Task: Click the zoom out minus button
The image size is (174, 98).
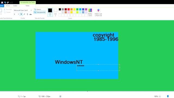Action: (160, 96)
